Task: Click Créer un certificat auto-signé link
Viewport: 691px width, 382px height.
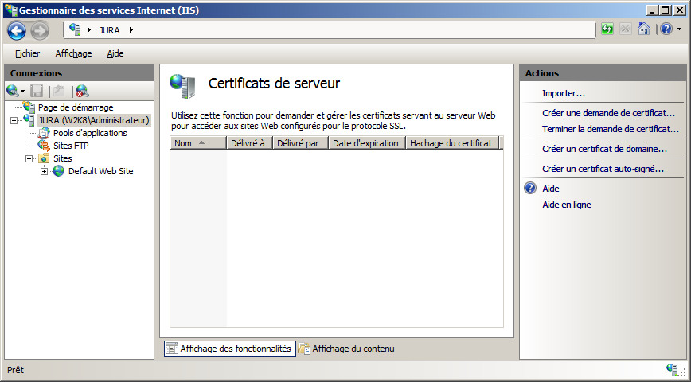Action: click(603, 169)
